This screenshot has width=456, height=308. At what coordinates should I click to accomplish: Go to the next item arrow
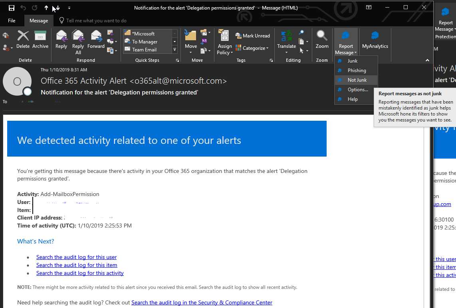click(x=57, y=8)
